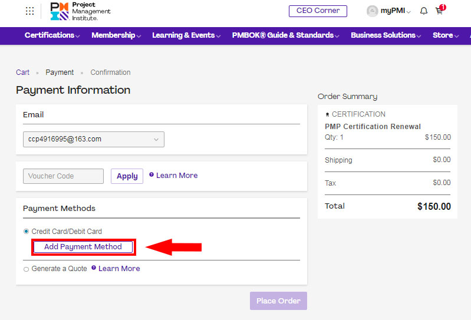471x320 pixels.
Task: Select Generate a Quote radio option
Action: 26,269
